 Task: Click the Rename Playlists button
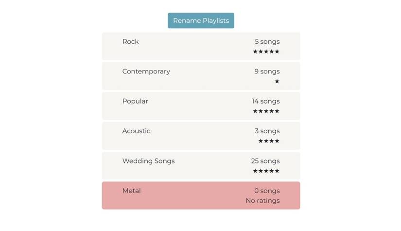[201, 20]
